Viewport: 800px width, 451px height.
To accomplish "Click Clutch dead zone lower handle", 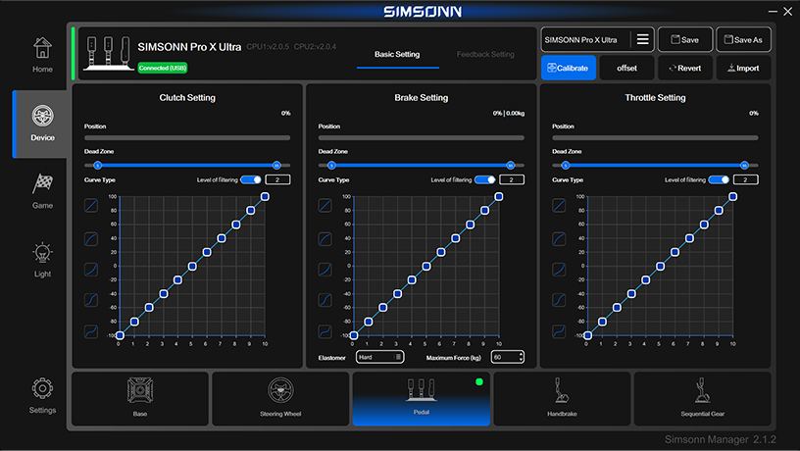I will coord(97,166).
